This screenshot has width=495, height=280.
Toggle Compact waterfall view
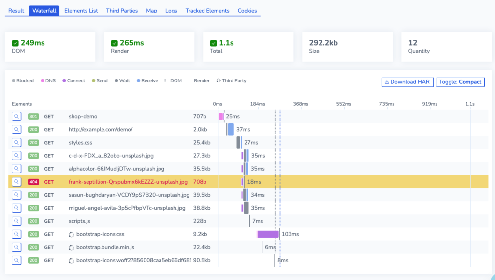[460, 82]
